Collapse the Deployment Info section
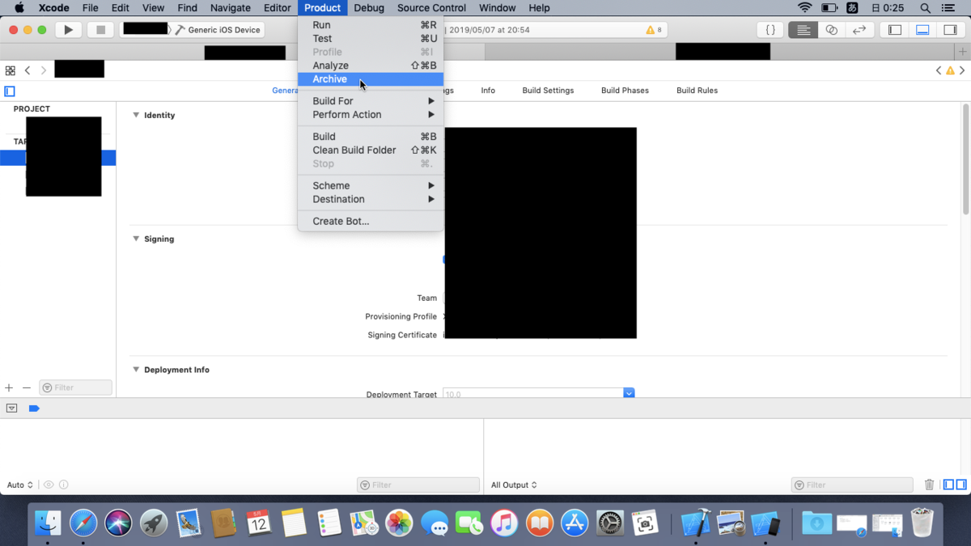This screenshot has width=971, height=546. tap(136, 370)
